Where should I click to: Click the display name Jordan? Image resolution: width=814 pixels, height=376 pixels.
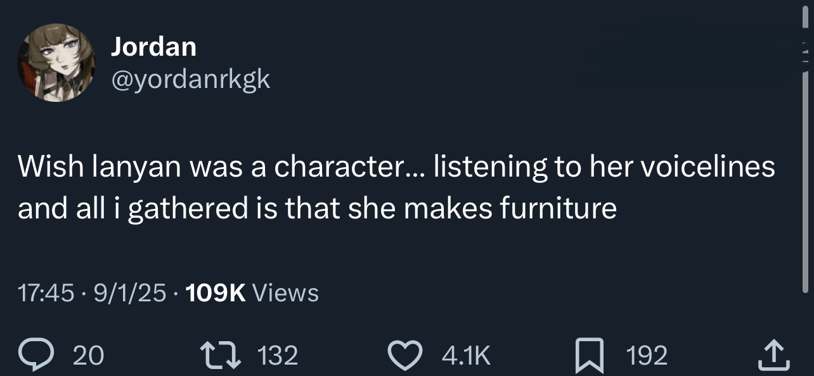pos(153,46)
